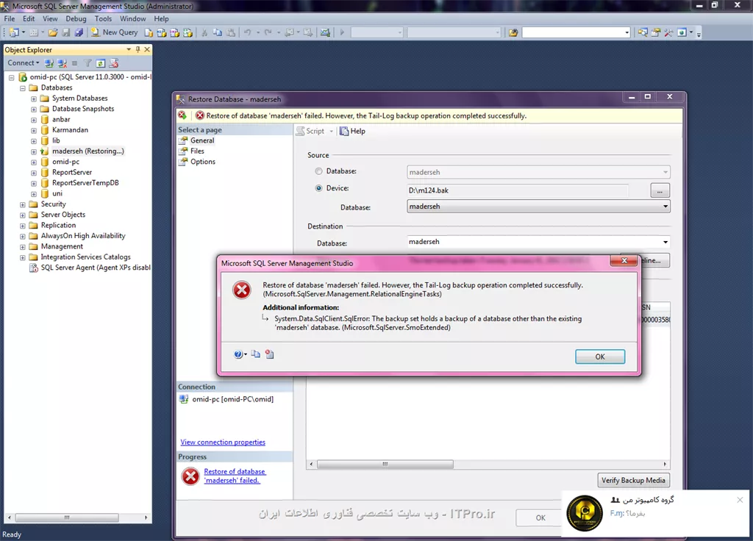Click the help question icon in the error dialog
753x541 pixels.
tap(239, 354)
